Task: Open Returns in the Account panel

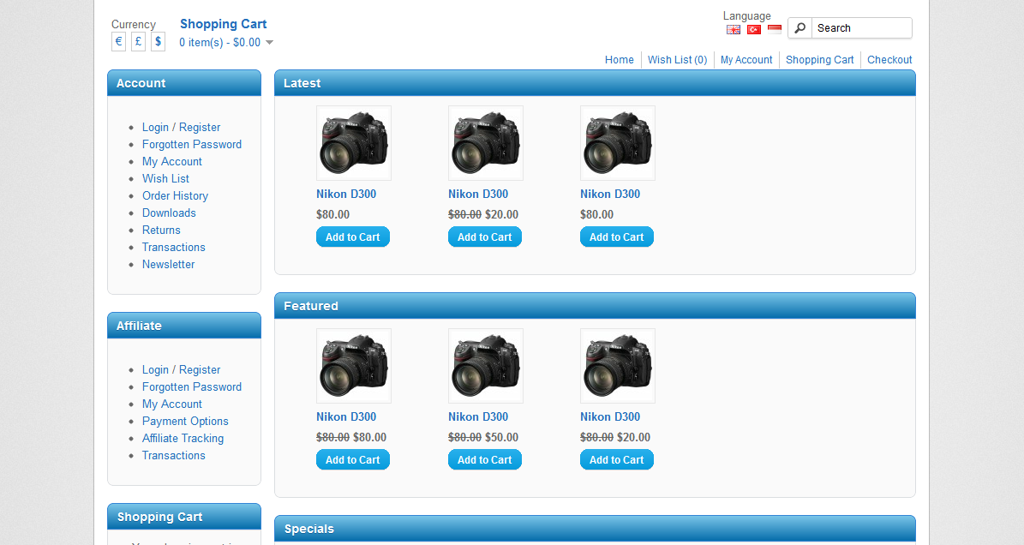Action: point(161,230)
